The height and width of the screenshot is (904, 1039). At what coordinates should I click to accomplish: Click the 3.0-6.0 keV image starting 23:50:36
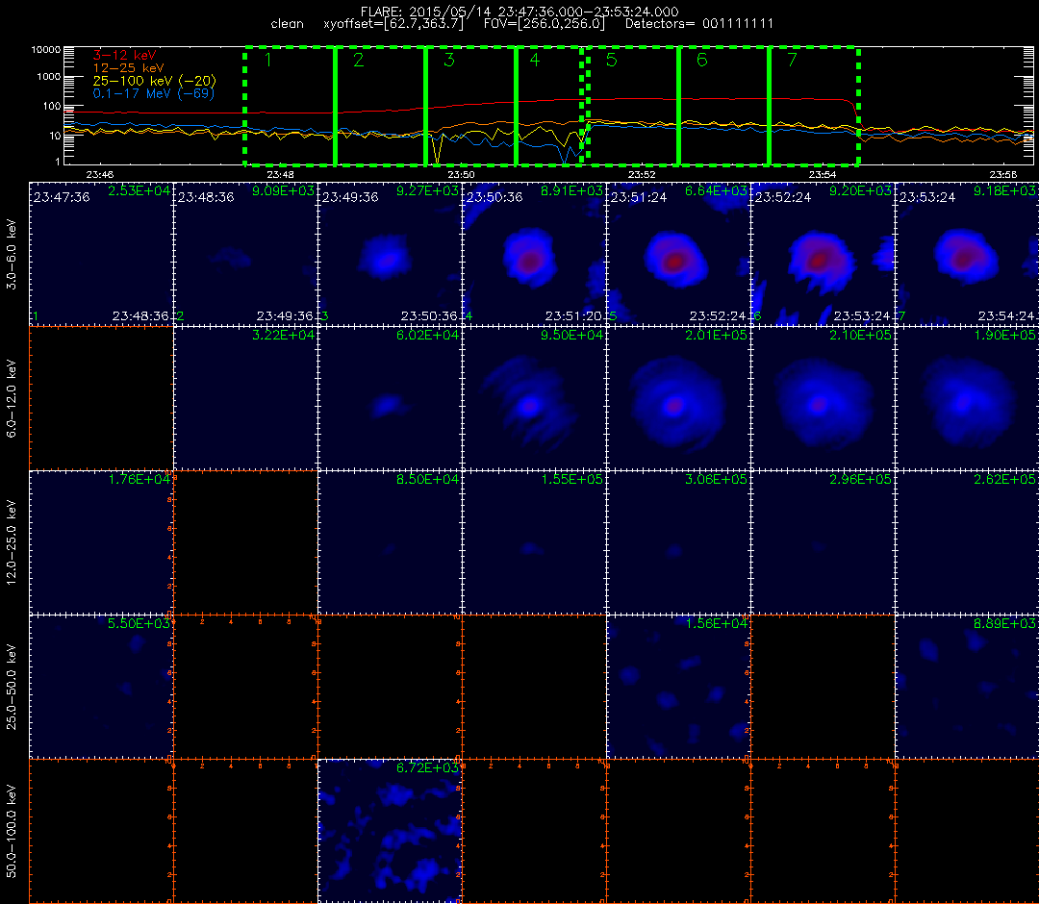click(x=535, y=254)
